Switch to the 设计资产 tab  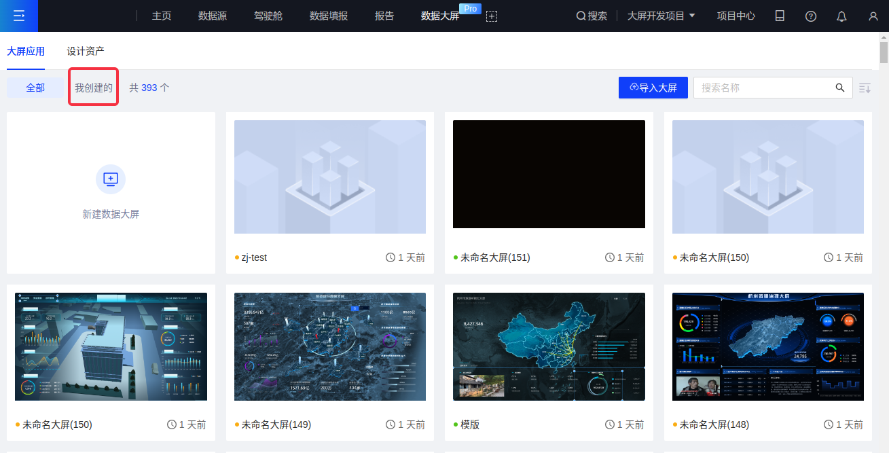86,51
